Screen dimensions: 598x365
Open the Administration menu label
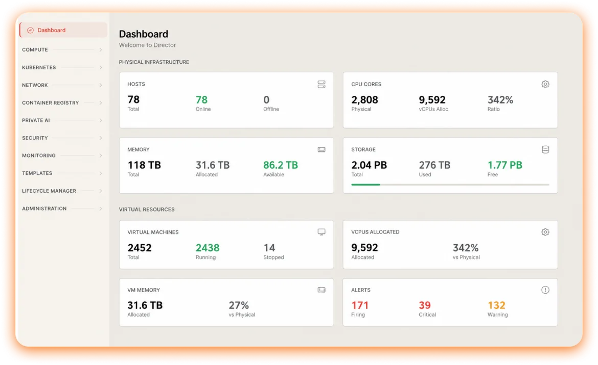pos(44,208)
